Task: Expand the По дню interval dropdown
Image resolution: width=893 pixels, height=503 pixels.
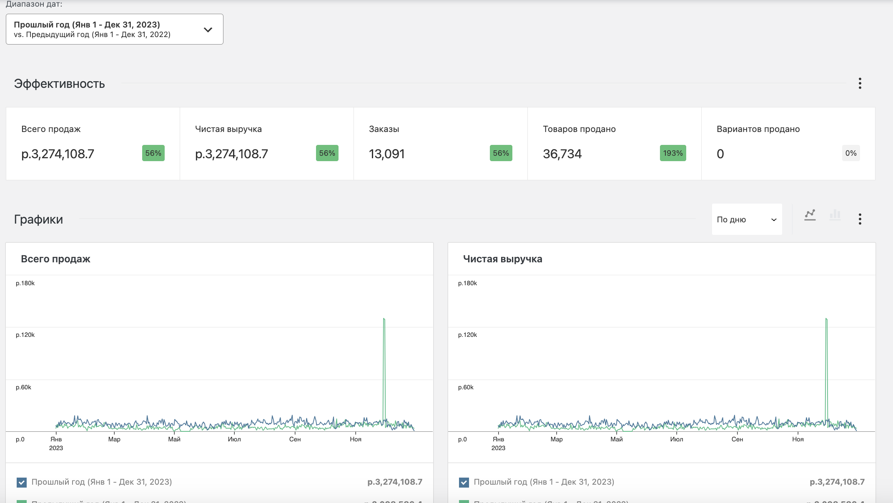Action: click(x=746, y=219)
